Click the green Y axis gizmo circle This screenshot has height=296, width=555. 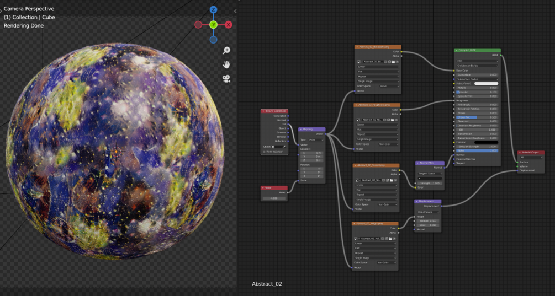(213, 25)
